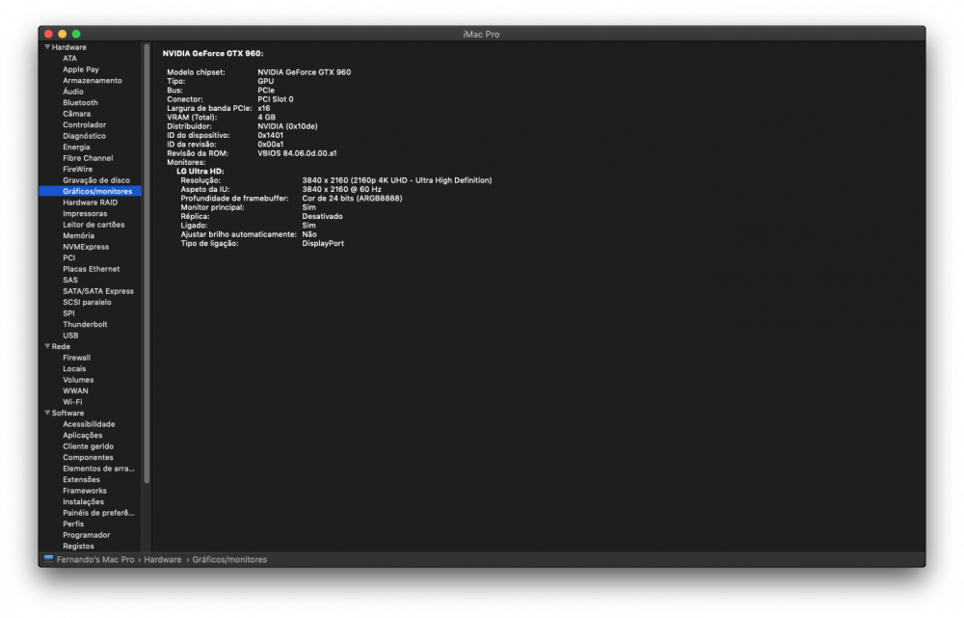Open Locais under Rede
Viewport: 964px width, 618px height.
(74, 368)
